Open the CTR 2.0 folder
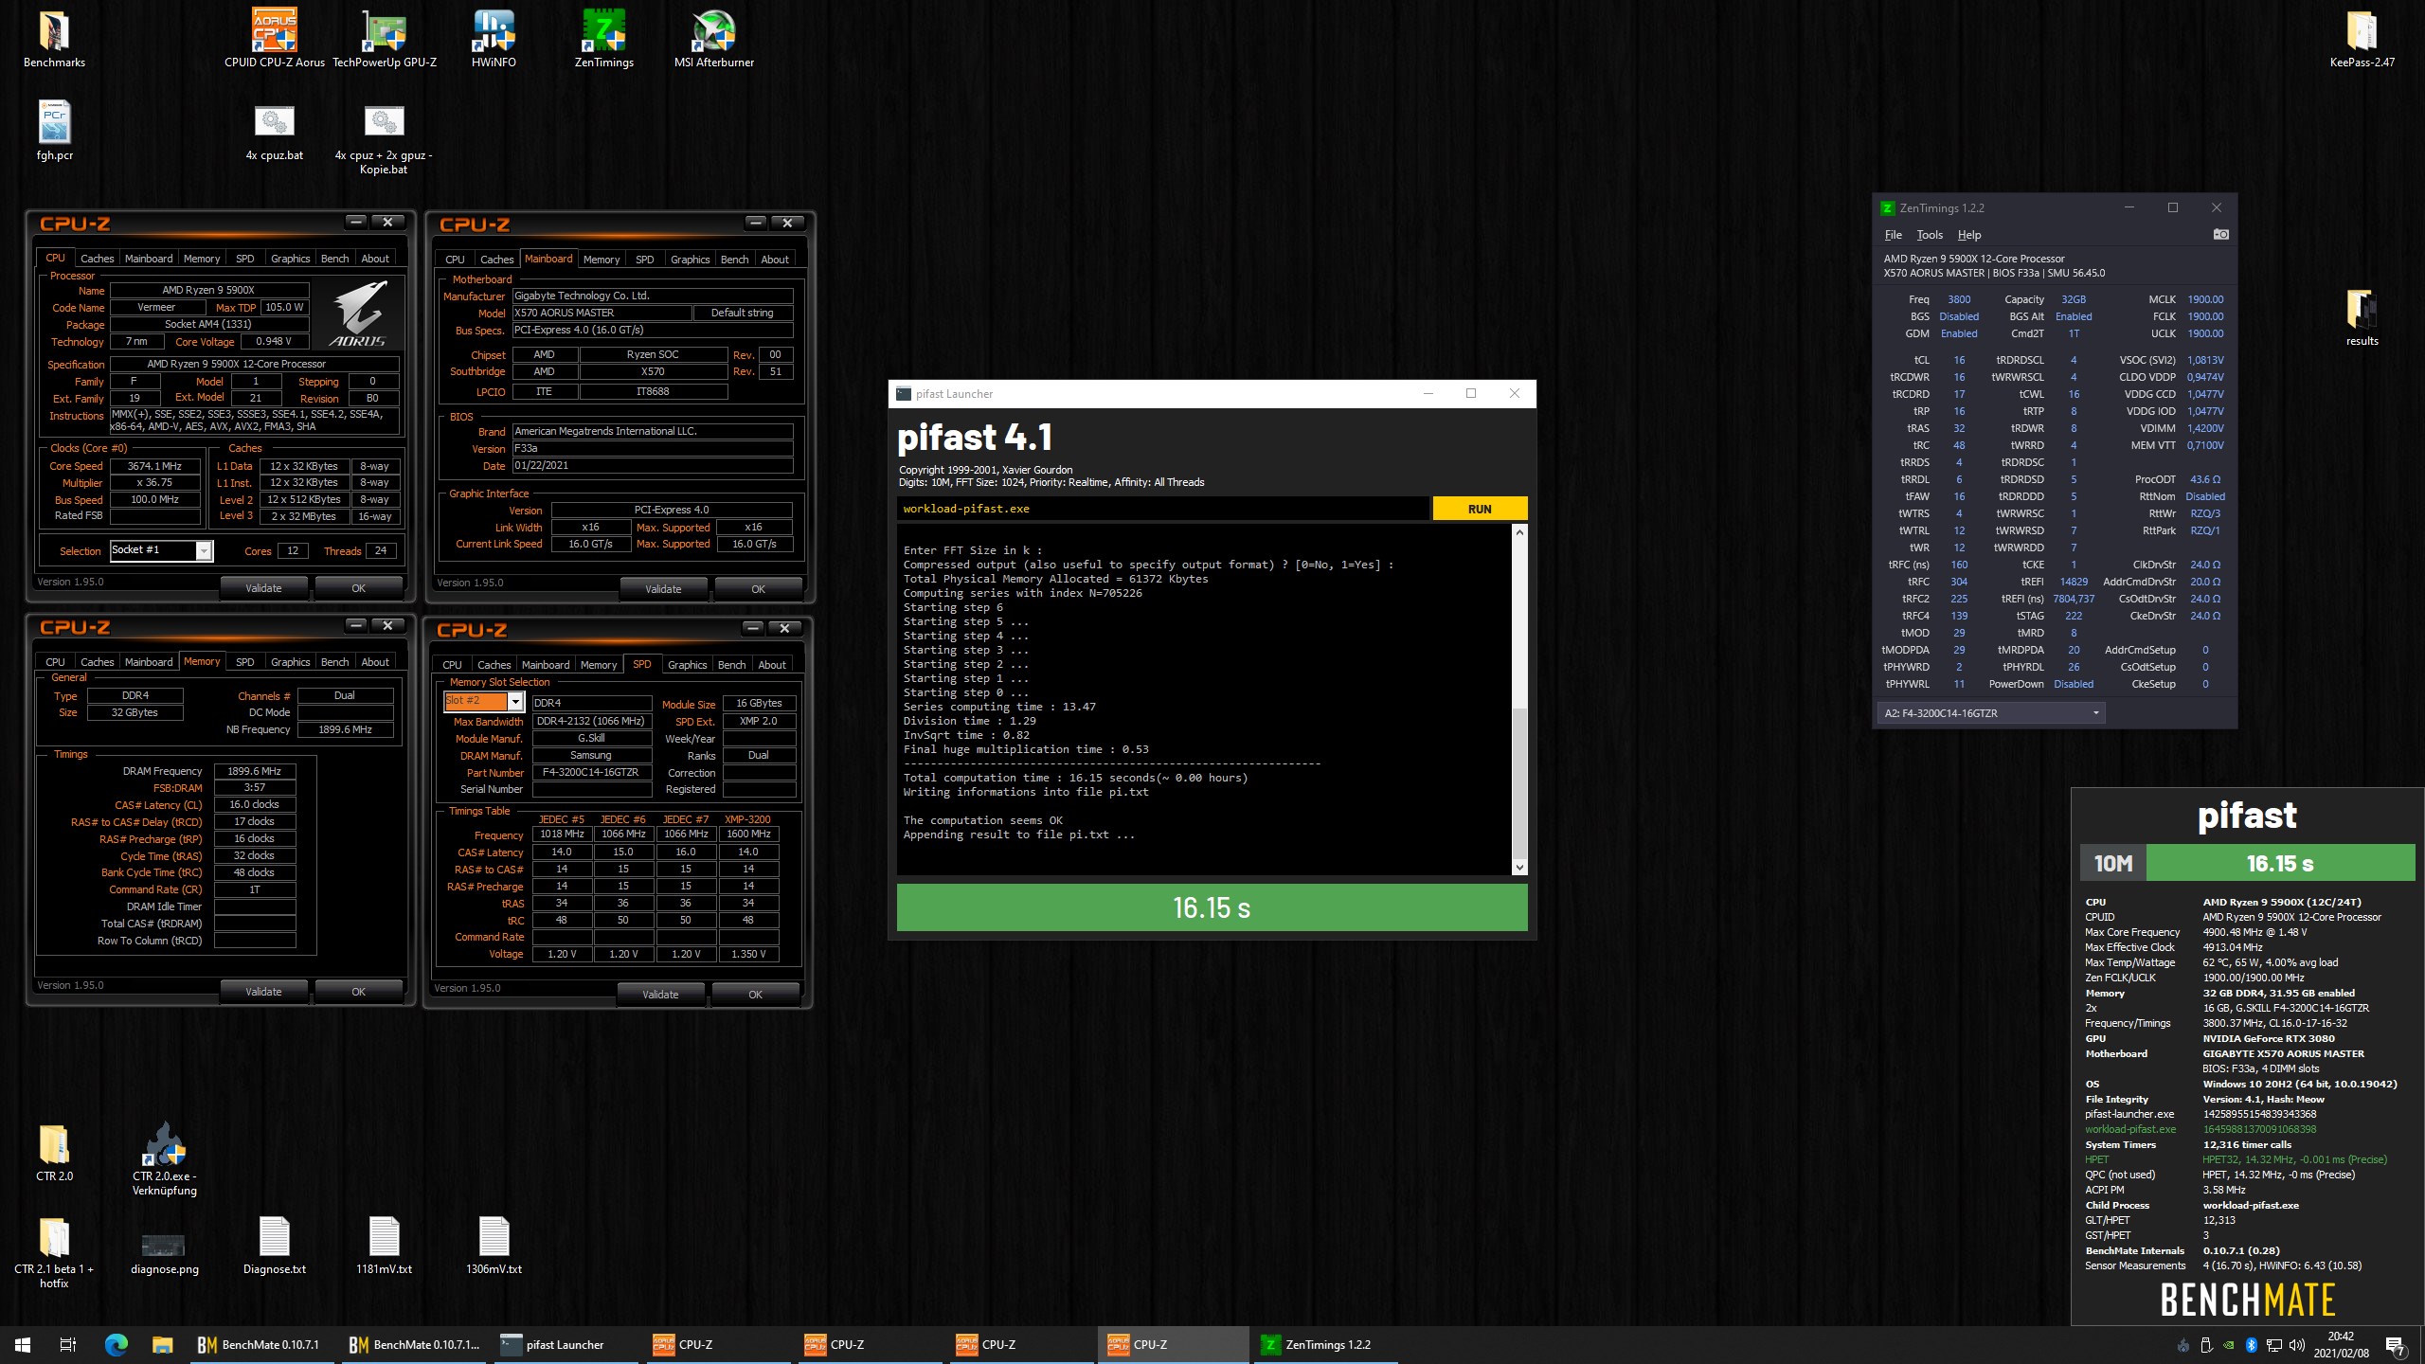 [54, 1153]
